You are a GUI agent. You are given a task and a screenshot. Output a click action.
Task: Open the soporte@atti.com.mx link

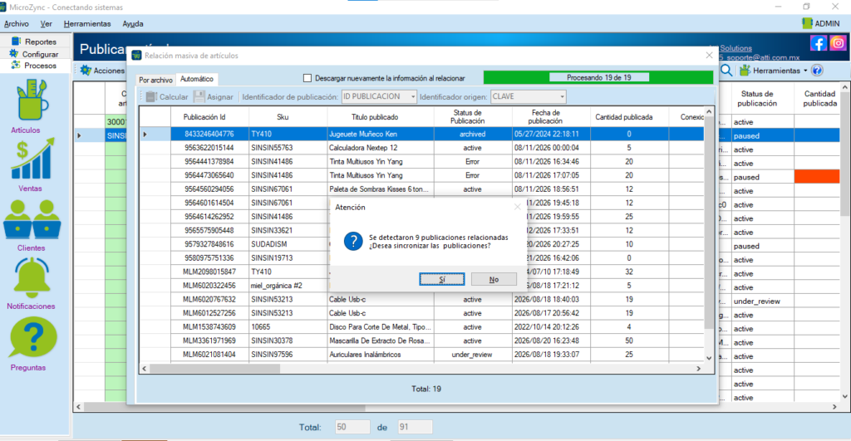[763, 57]
